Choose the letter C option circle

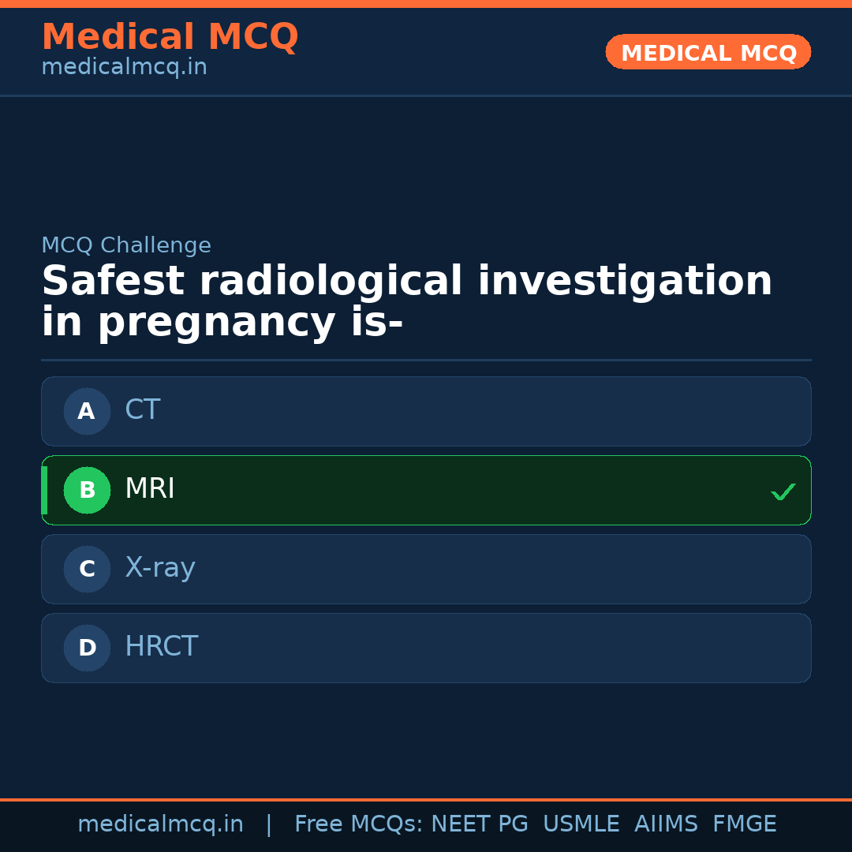pyautogui.click(x=87, y=569)
